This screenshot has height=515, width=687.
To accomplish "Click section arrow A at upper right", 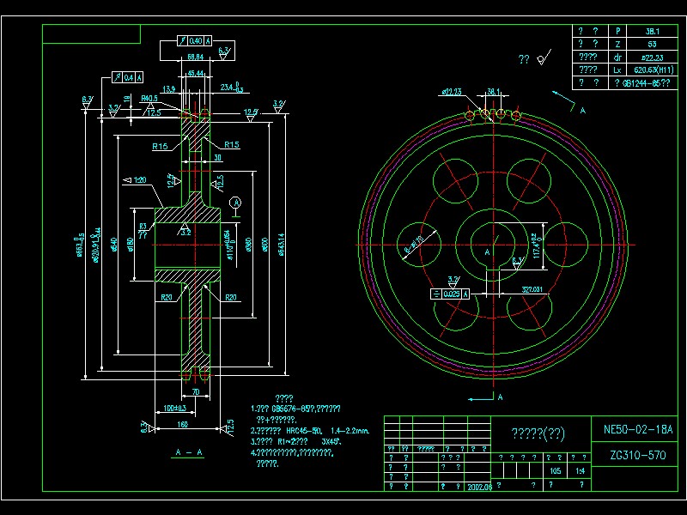I will (x=569, y=102).
